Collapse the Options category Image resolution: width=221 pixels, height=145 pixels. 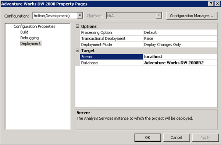[x=77, y=26]
